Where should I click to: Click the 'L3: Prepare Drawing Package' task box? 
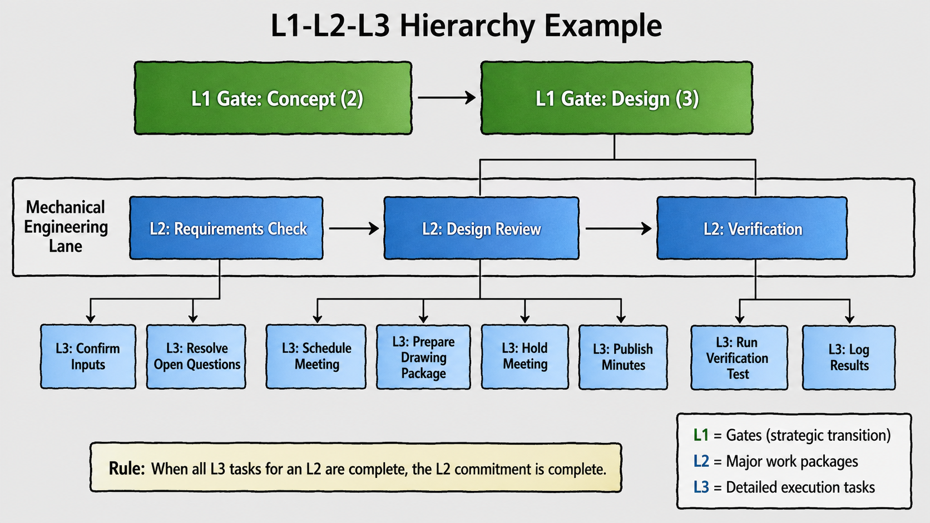[x=423, y=357]
